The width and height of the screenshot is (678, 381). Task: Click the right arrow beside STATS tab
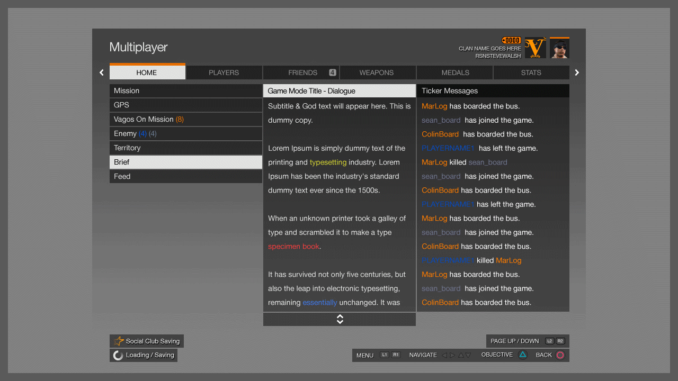pyautogui.click(x=577, y=72)
